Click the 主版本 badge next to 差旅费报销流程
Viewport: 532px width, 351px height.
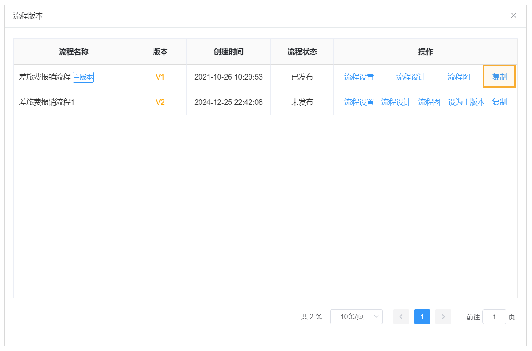tap(83, 77)
